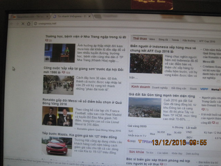Click the browser stop loading X button
This screenshot has height=166, width=221.
[23, 24]
